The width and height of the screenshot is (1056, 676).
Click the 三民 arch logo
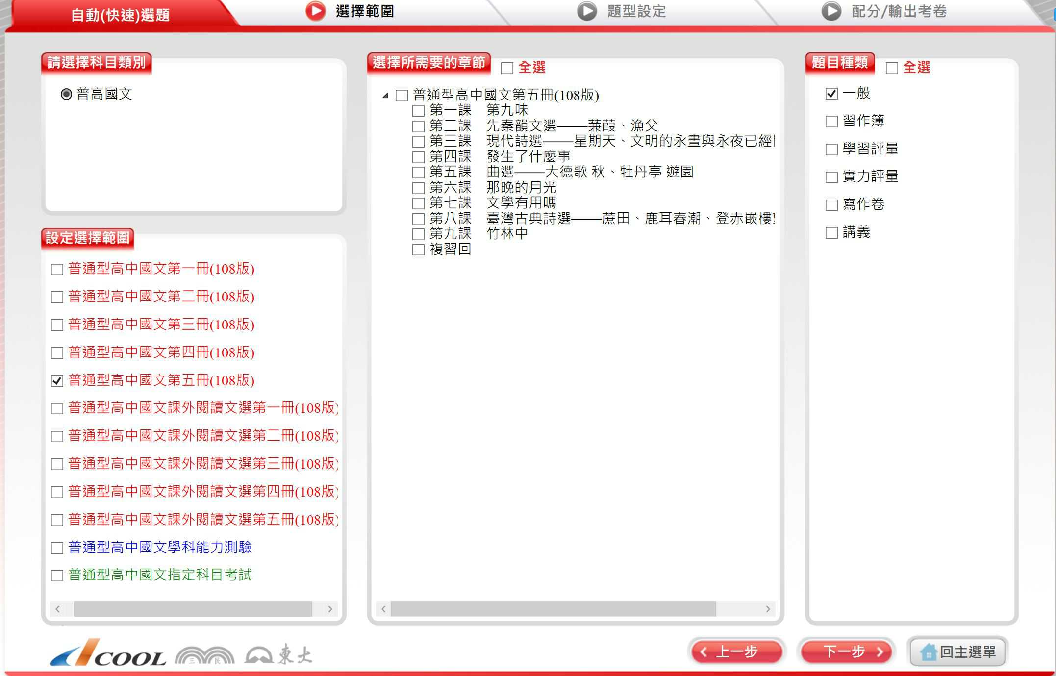(x=205, y=655)
